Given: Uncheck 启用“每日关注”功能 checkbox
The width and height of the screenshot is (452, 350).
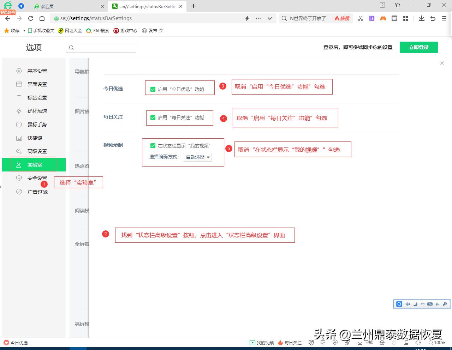Looking at the screenshot, I should (153, 118).
